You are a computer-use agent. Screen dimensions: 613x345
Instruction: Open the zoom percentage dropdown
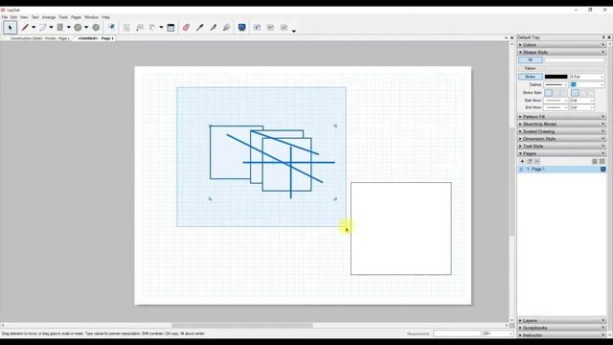pyautogui.click(x=511, y=333)
